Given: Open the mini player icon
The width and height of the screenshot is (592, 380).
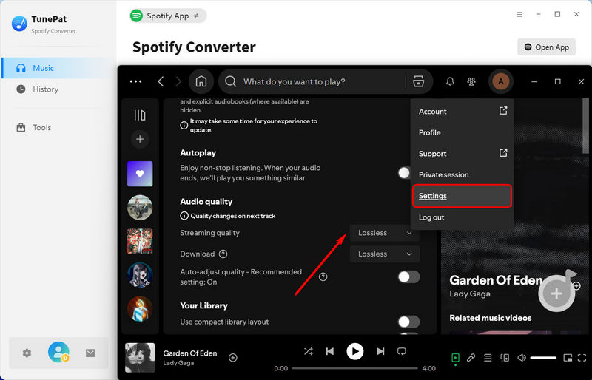Looking at the screenshot, I should click(x=568, y=358).
